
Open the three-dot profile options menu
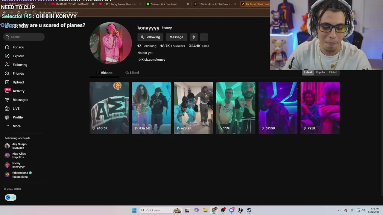coord(204,37)
